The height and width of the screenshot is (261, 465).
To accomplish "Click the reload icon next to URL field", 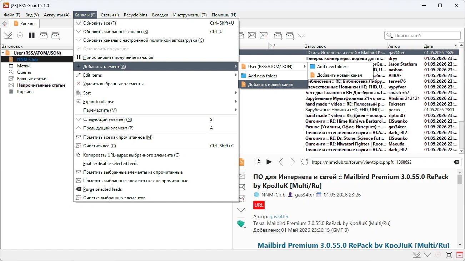I will (304, 162).
